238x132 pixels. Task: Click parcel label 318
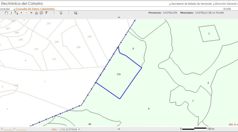[x=16, y=85]
